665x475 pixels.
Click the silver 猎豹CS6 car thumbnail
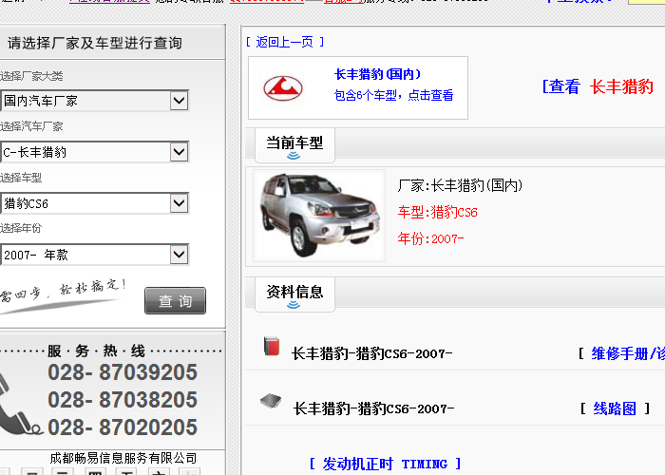click(x=319, y=216)
